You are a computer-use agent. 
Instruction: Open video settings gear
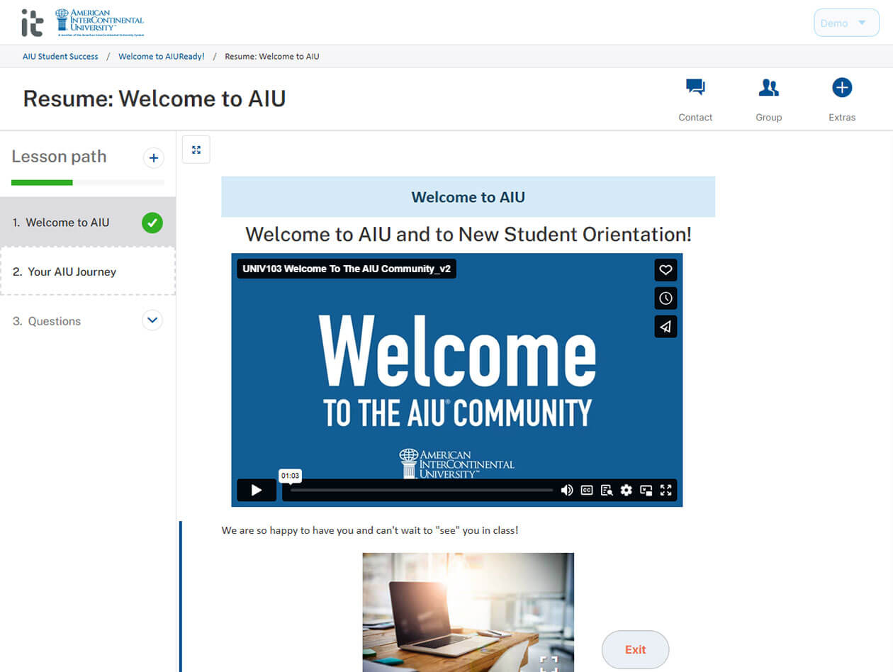pyautogui.click(x=626, y=490)
